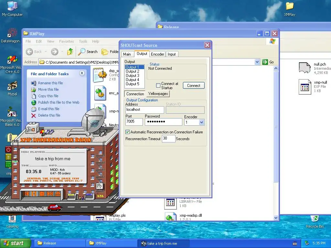The width and height of the screenshot is (331, 248).
Task: Click the Back button in Explorer toolbar
Action: click(x=34, y=52)
